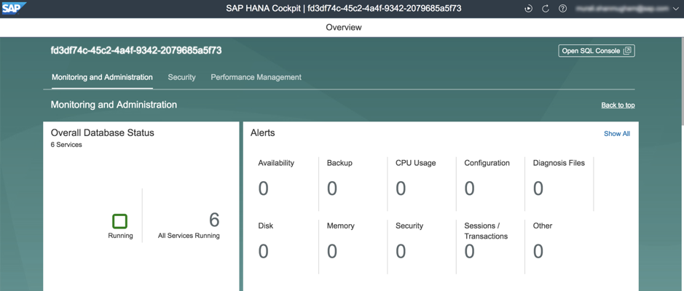
Task: Select the Monitoring and Administration tab
Action: point(102,77)
